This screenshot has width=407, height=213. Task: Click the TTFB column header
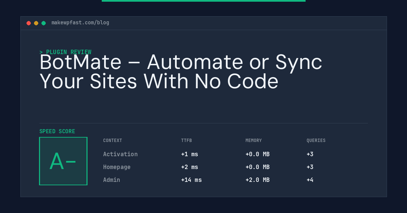click(187, 141)
